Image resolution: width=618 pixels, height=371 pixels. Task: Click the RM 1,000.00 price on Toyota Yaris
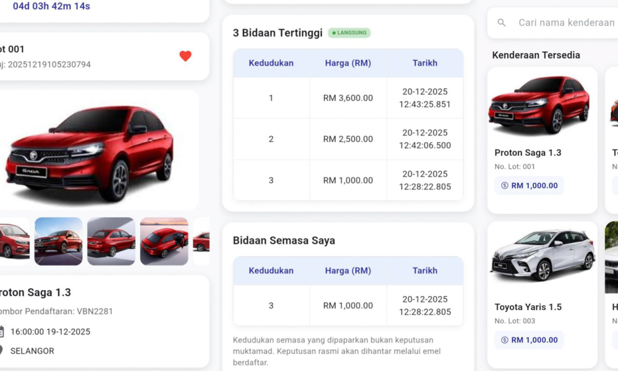[534, 340]
